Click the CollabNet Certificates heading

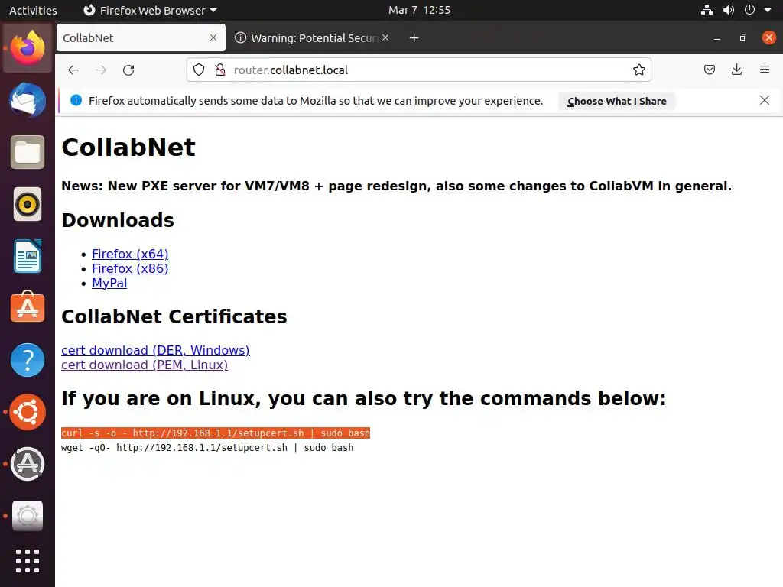[x=174, y=316]
